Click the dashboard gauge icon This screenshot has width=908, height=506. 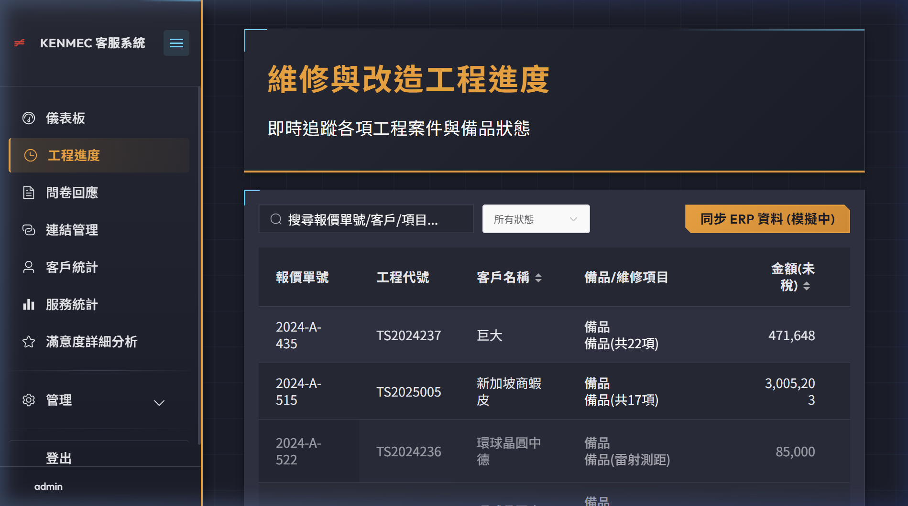(29, 118)
